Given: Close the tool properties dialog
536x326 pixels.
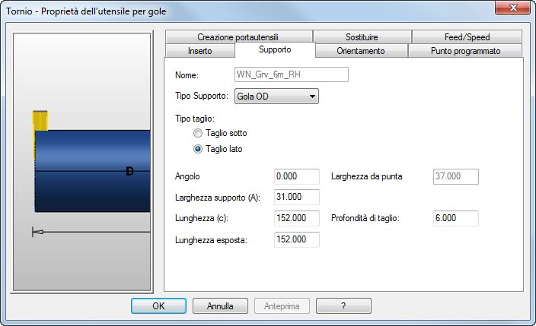Looking at the screenshot, I should (512, 8).
